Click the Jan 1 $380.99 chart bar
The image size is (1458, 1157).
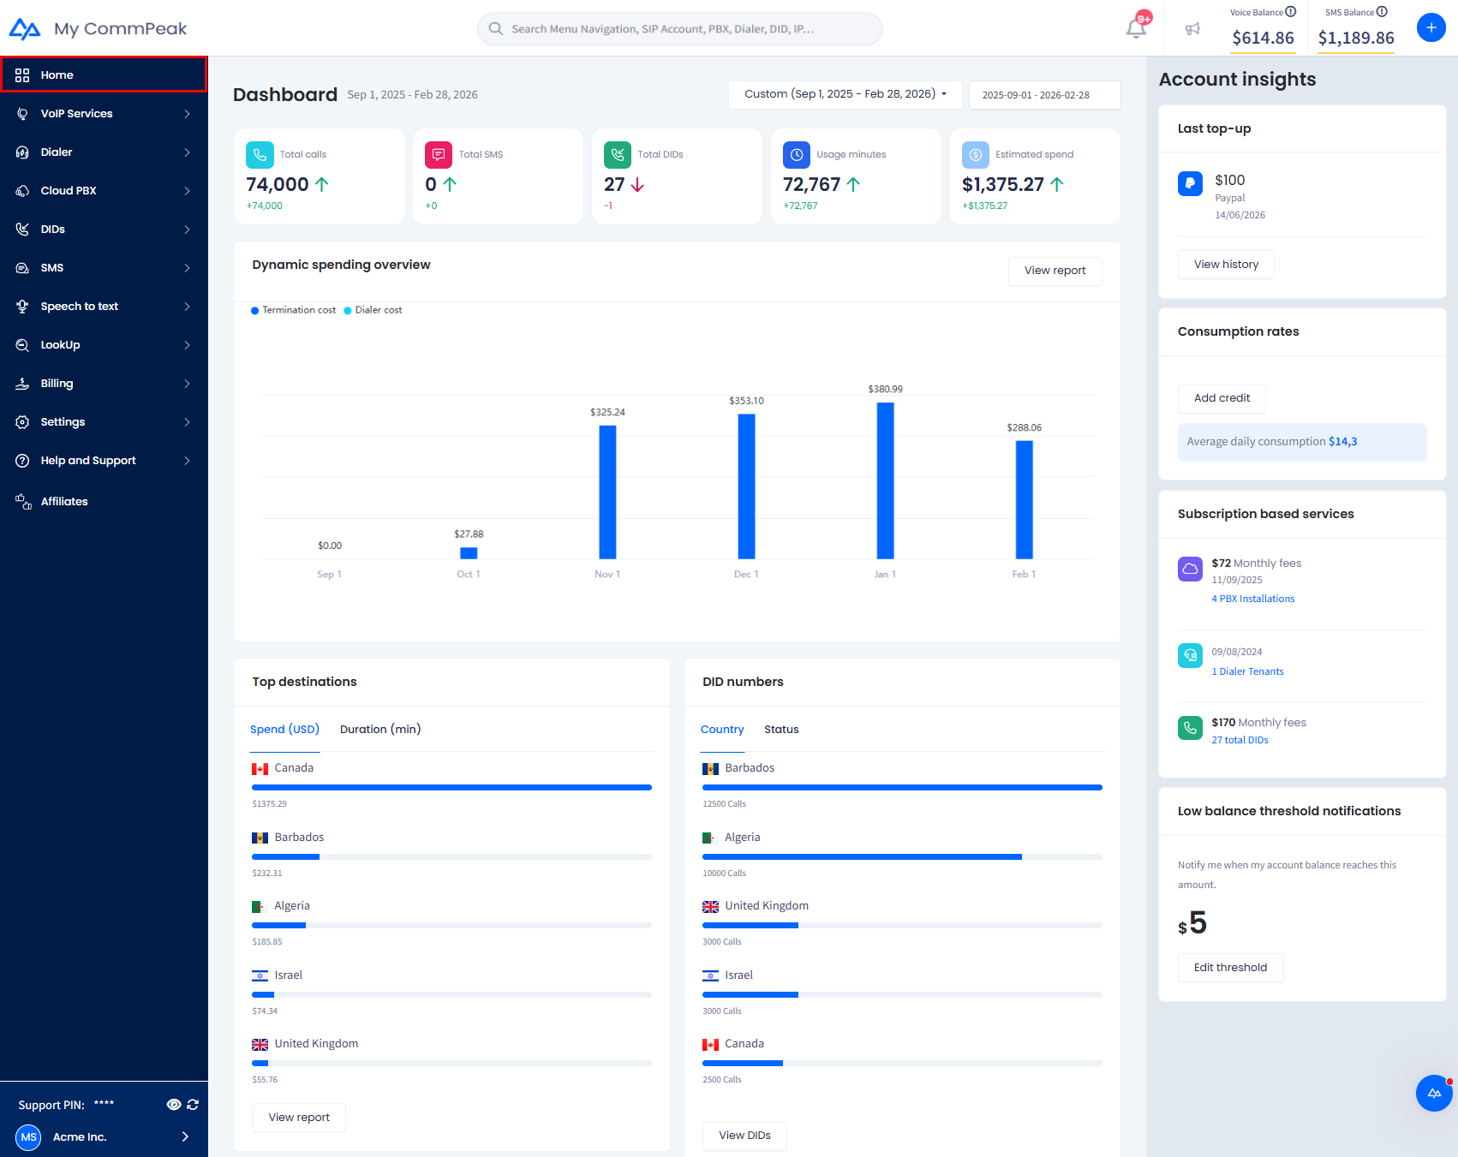point(885,480)
